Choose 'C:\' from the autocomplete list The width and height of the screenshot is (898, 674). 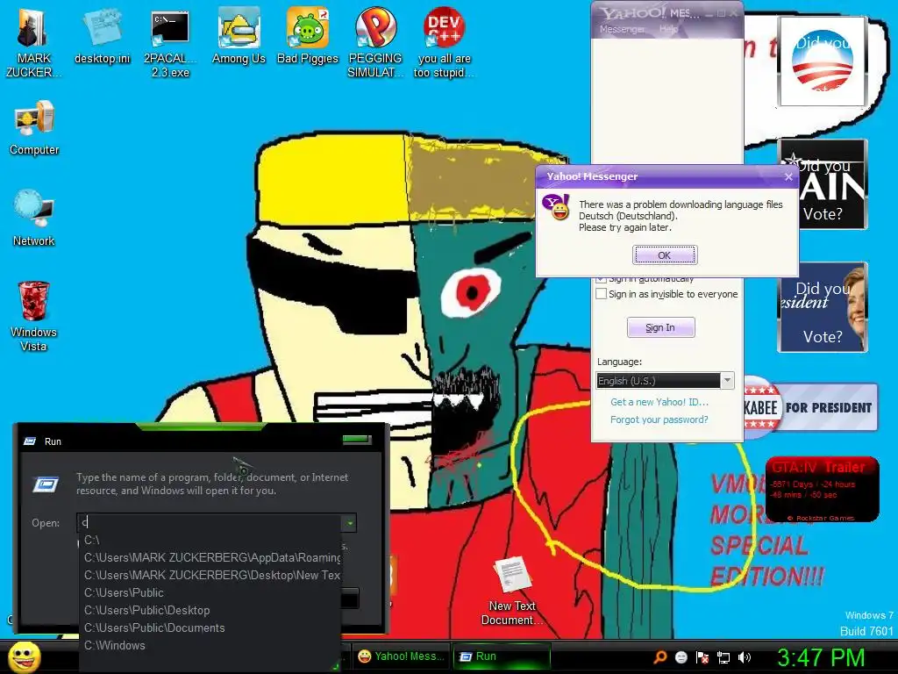tap(210, 540)
